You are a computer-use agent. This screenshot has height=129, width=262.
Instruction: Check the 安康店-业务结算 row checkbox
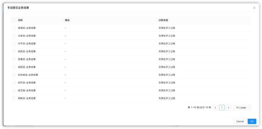click(x=14, y=59)
